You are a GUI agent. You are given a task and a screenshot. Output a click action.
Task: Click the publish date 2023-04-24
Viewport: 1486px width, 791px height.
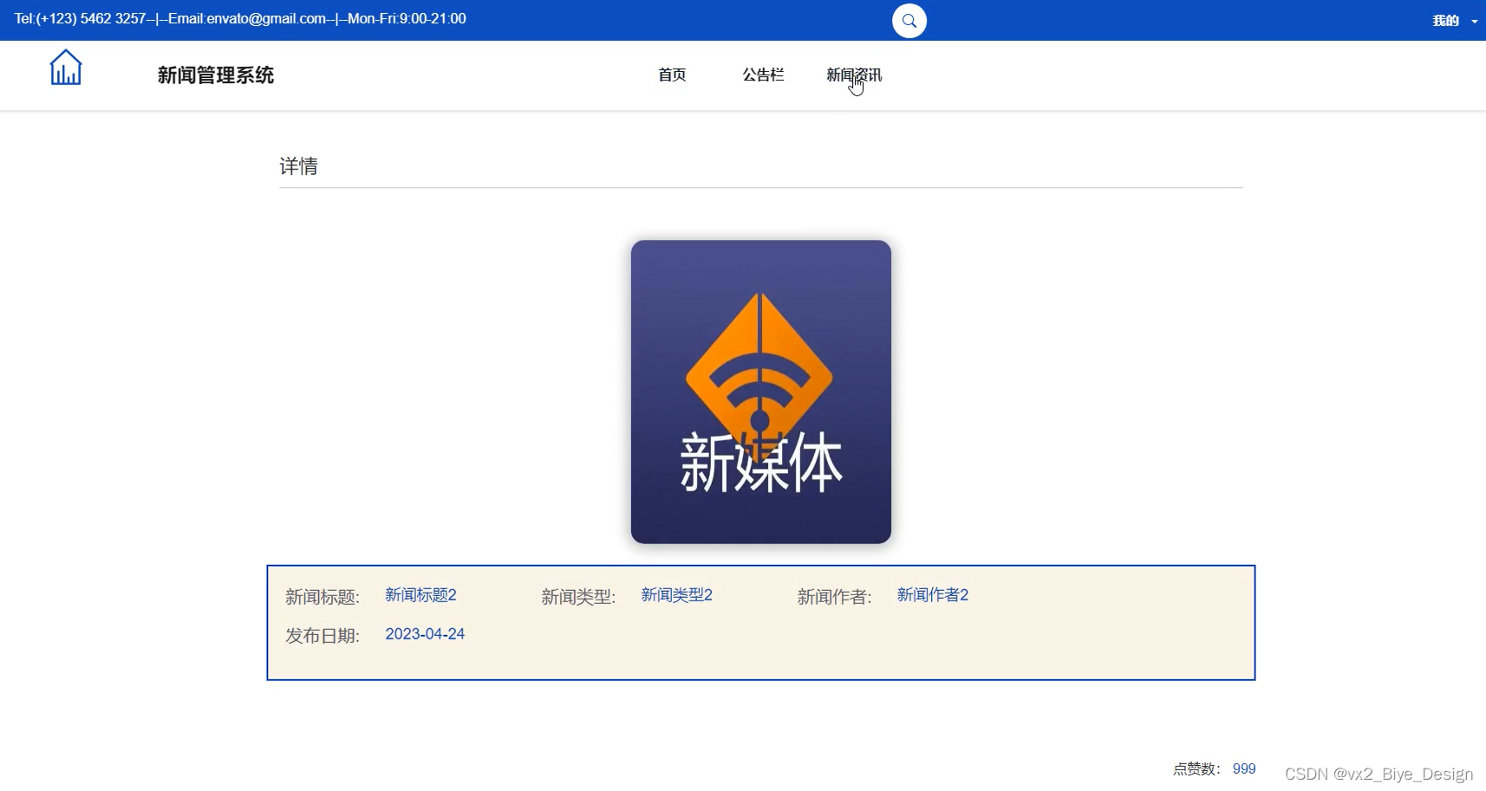point(425,634)
